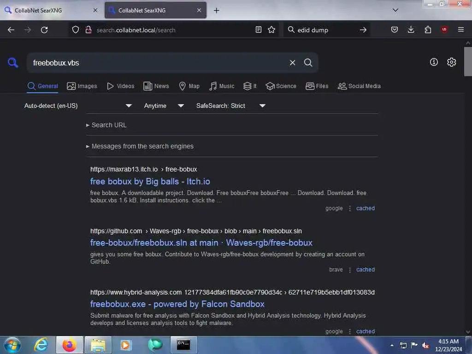This screenshot has height=354, width=472.
Task: Focus the edid dump search box
Action: pyautogui.click(x=327, y=30)
